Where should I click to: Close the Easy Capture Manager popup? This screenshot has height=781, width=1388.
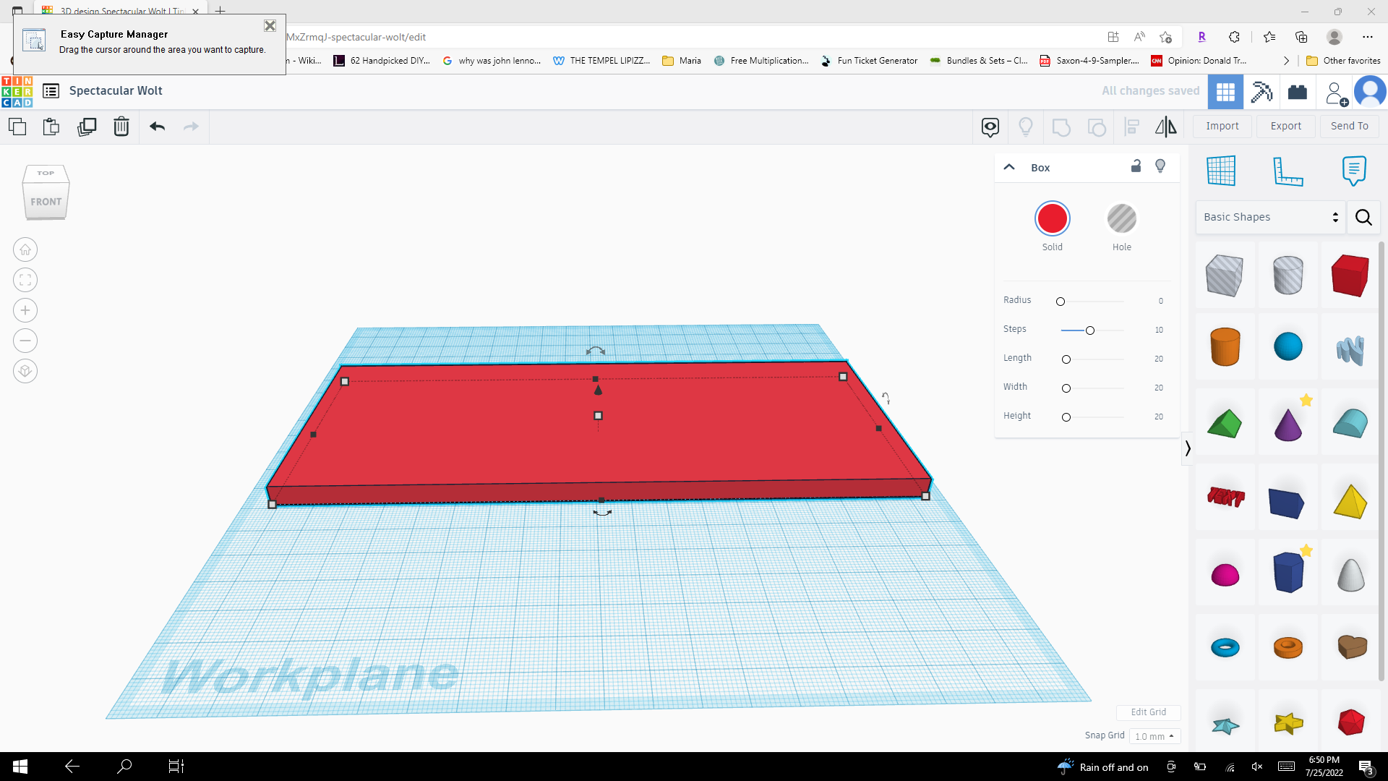(x=270, y=26)
